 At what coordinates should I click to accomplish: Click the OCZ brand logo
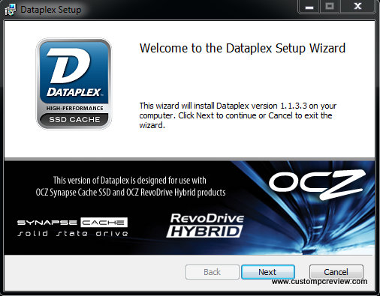tap(318, 184)
